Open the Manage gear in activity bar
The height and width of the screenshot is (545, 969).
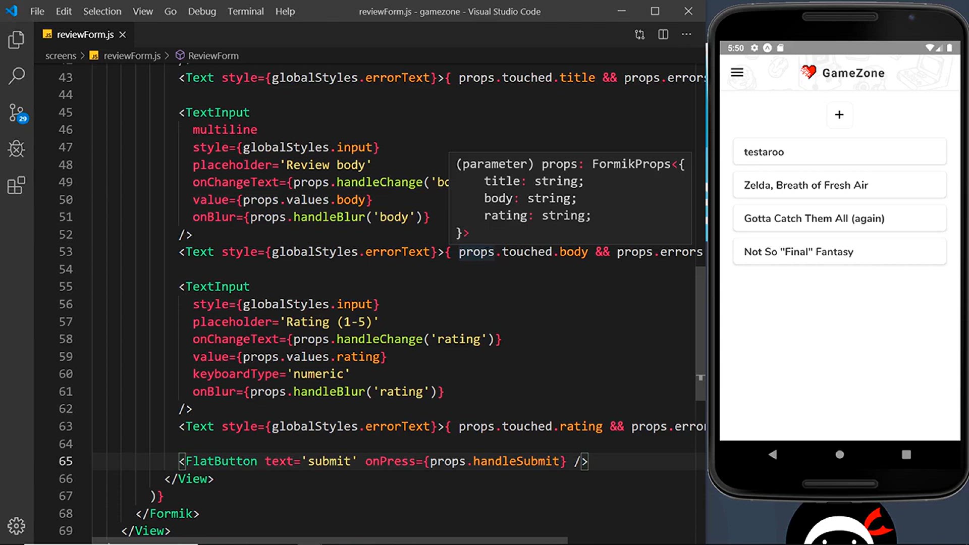(x=16, y=526)
